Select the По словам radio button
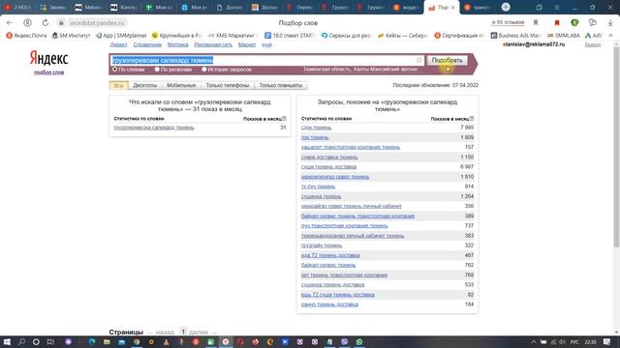 (x=114, y=69)
